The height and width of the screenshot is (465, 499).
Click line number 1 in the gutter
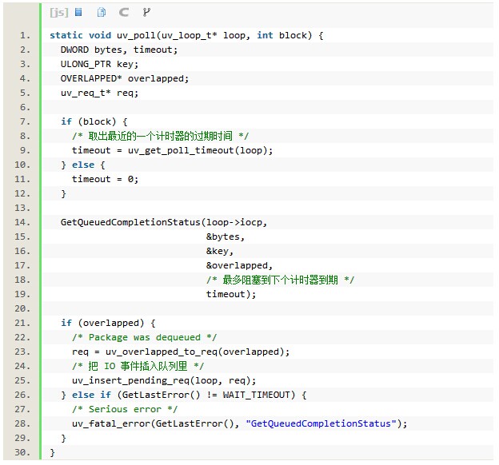(25, 35)
